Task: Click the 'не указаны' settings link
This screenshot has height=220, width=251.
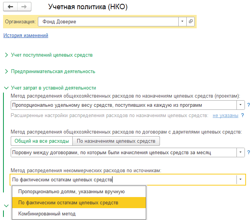Action: [225, 115]
